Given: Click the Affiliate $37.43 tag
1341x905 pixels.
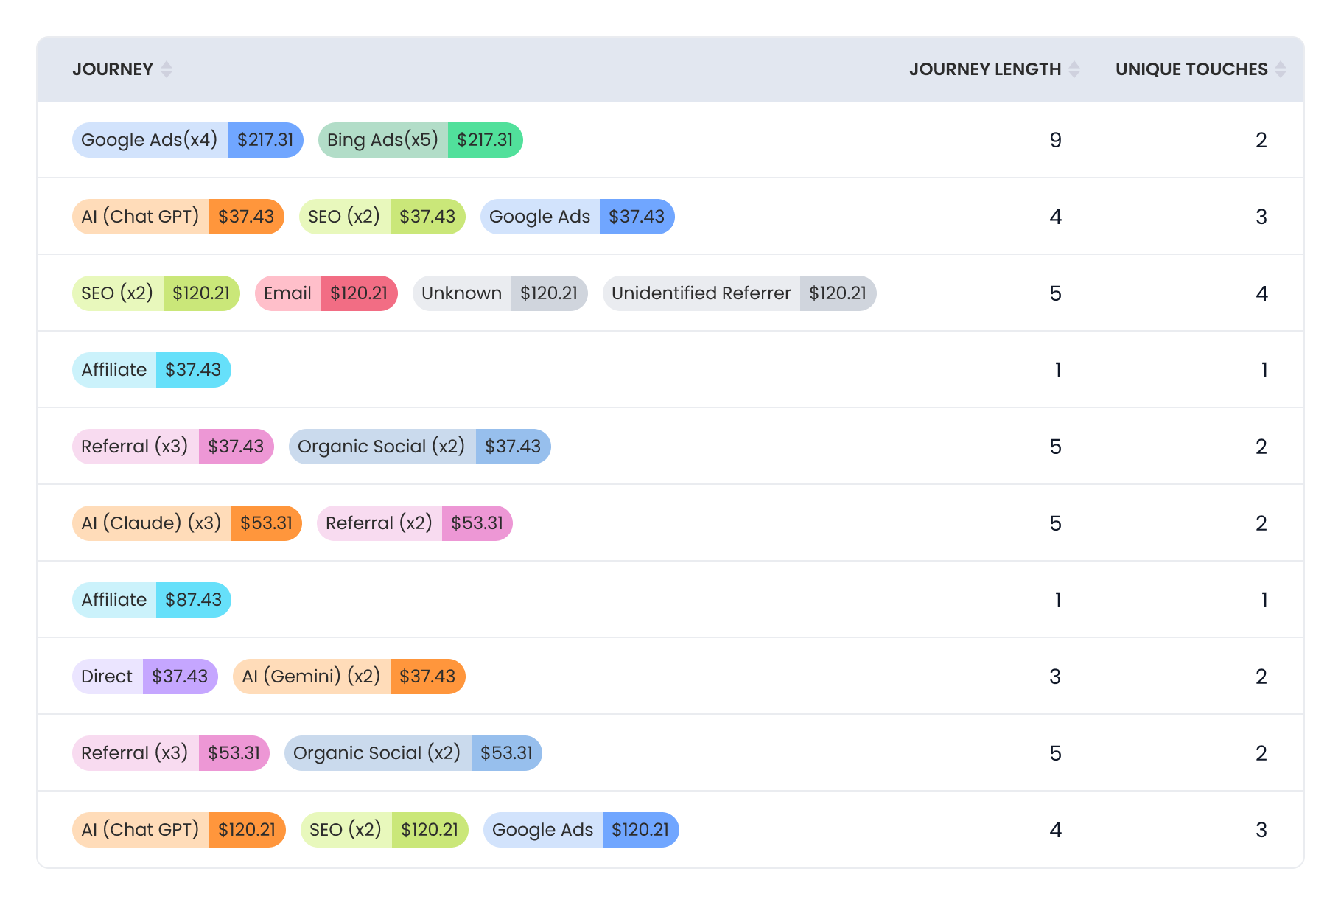Looking at the screenshot, I should tap(152, 370).
